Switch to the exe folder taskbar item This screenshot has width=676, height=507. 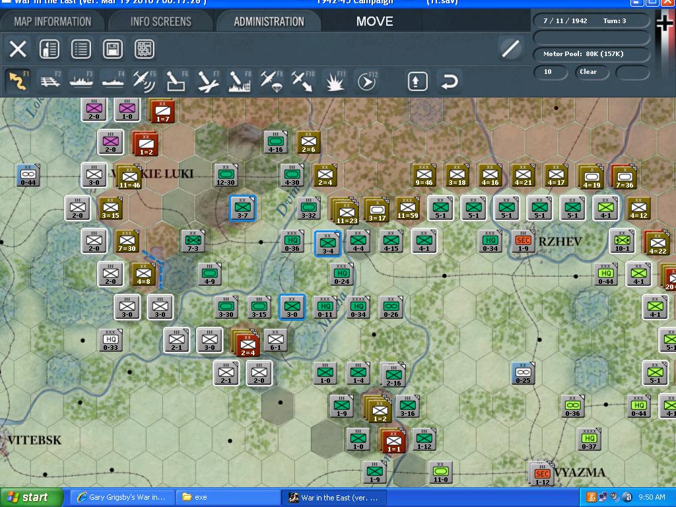pyautogui.click(x=228, y=498)
